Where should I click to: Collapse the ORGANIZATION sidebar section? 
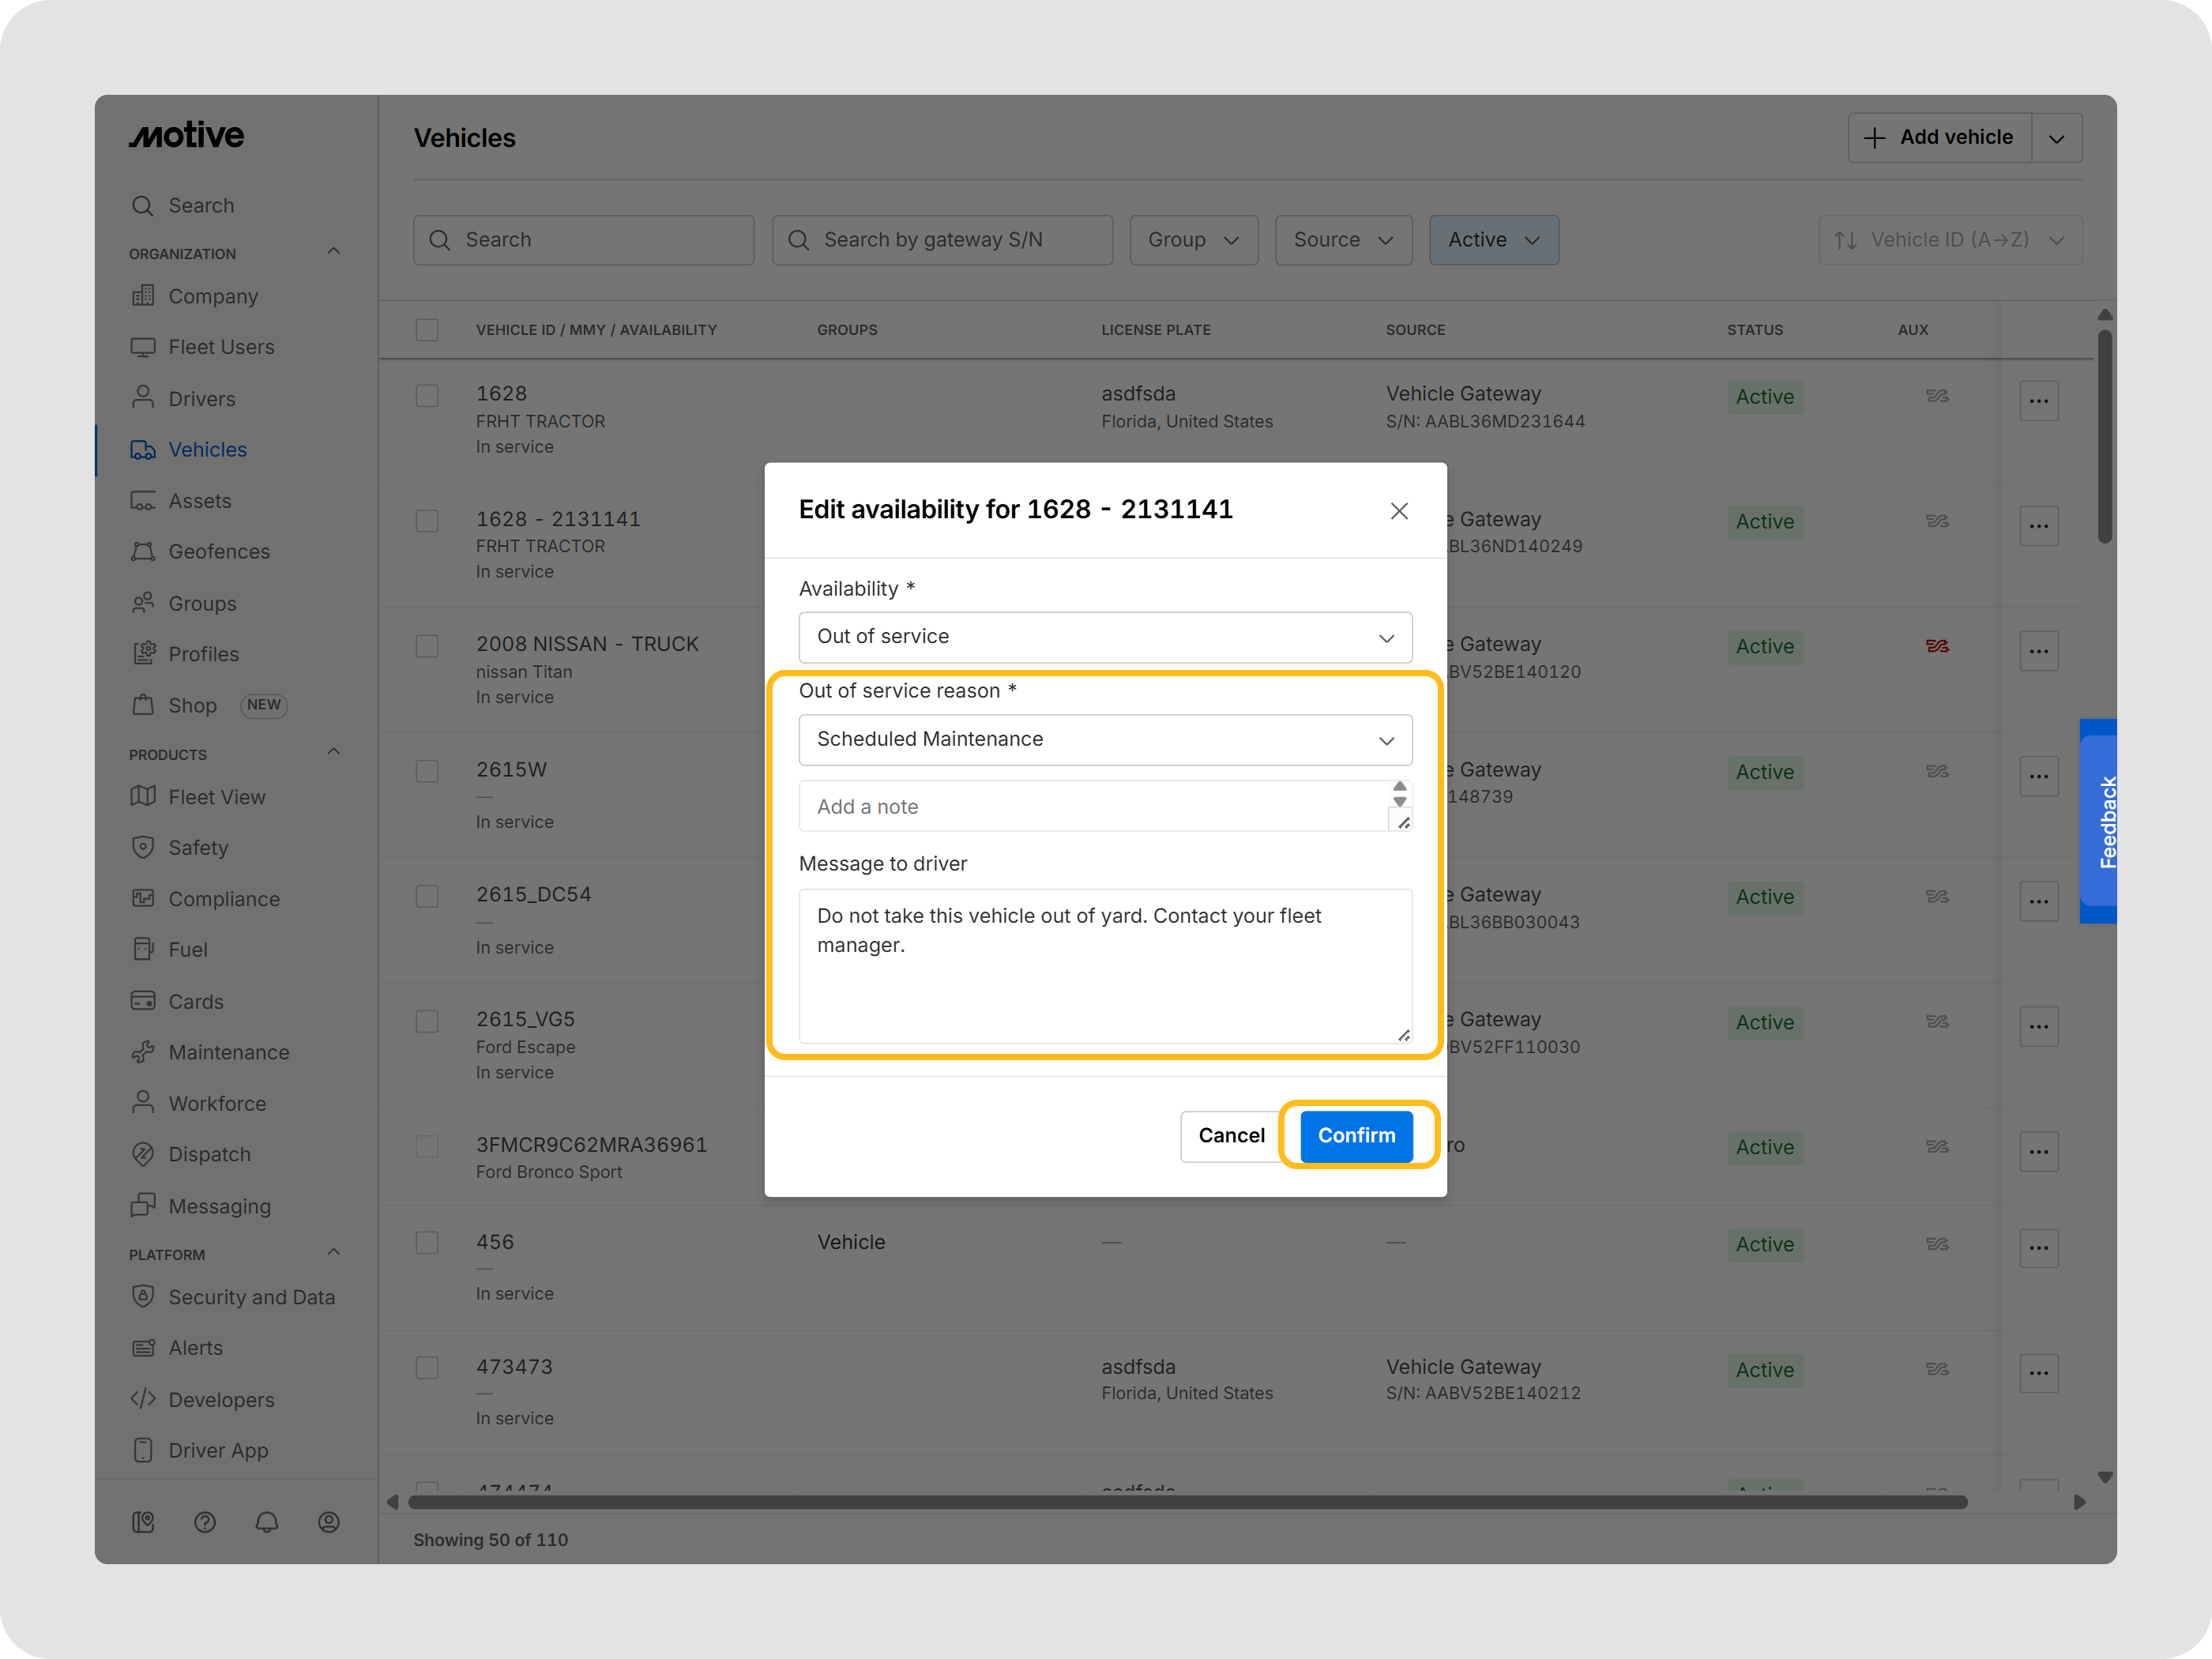tap(334, 252)
